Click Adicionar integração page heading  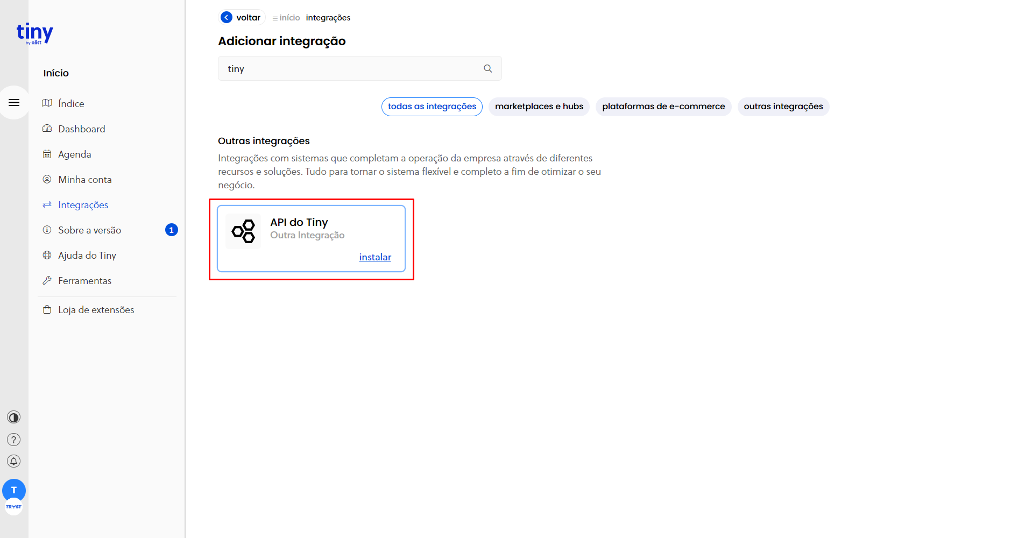(282, 41)
